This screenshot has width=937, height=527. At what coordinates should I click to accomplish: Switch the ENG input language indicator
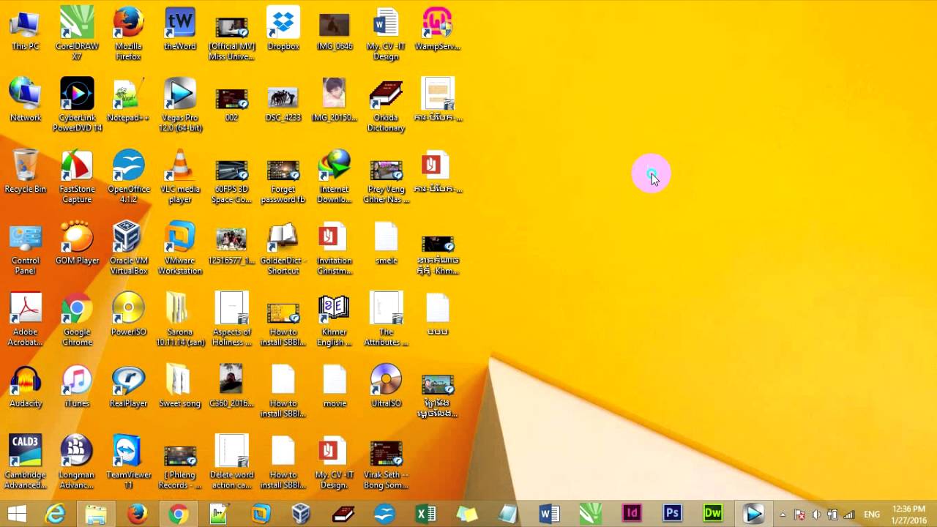click(x=872, y=515)
